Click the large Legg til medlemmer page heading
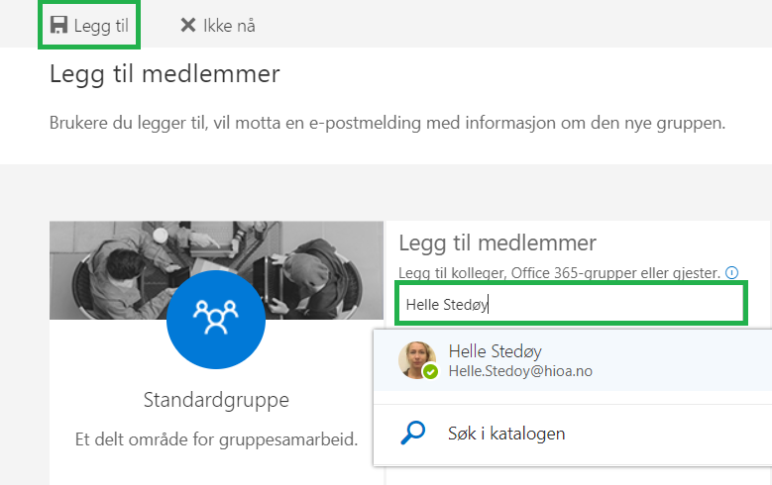The width and height of the screenshot is (772, 485). tap(165, 75)
